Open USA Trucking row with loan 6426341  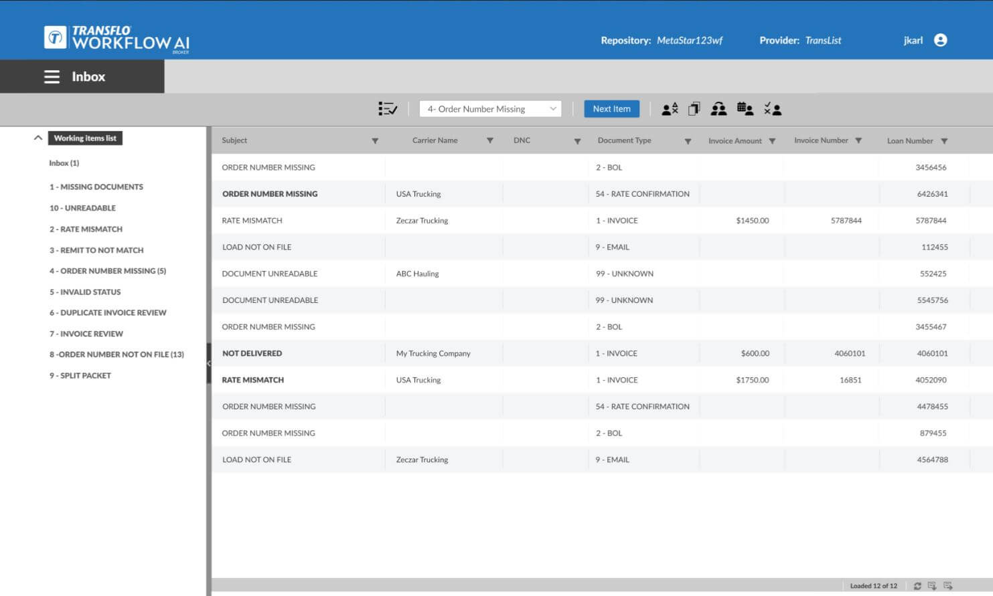[x=602, y=194]
